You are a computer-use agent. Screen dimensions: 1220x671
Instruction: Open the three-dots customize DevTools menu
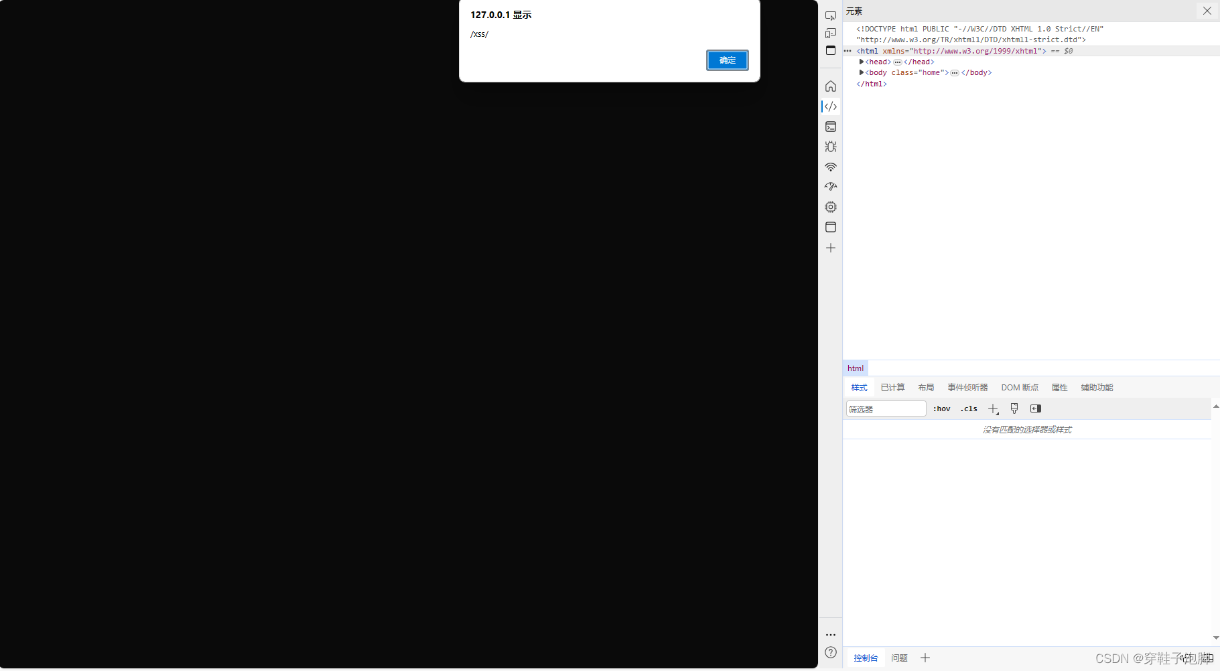[x=831, y=635]
